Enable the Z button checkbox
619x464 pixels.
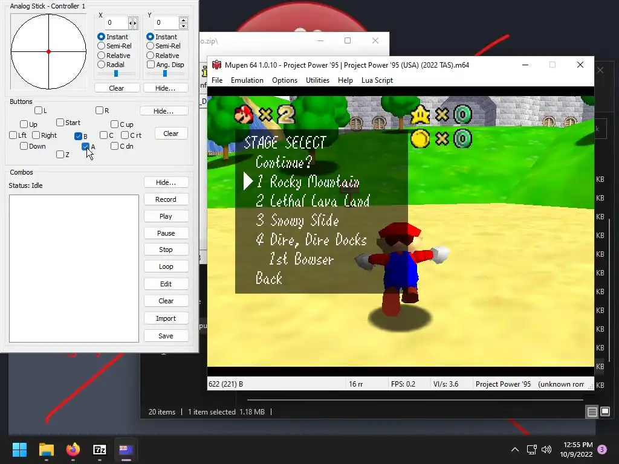pos(60,154)
